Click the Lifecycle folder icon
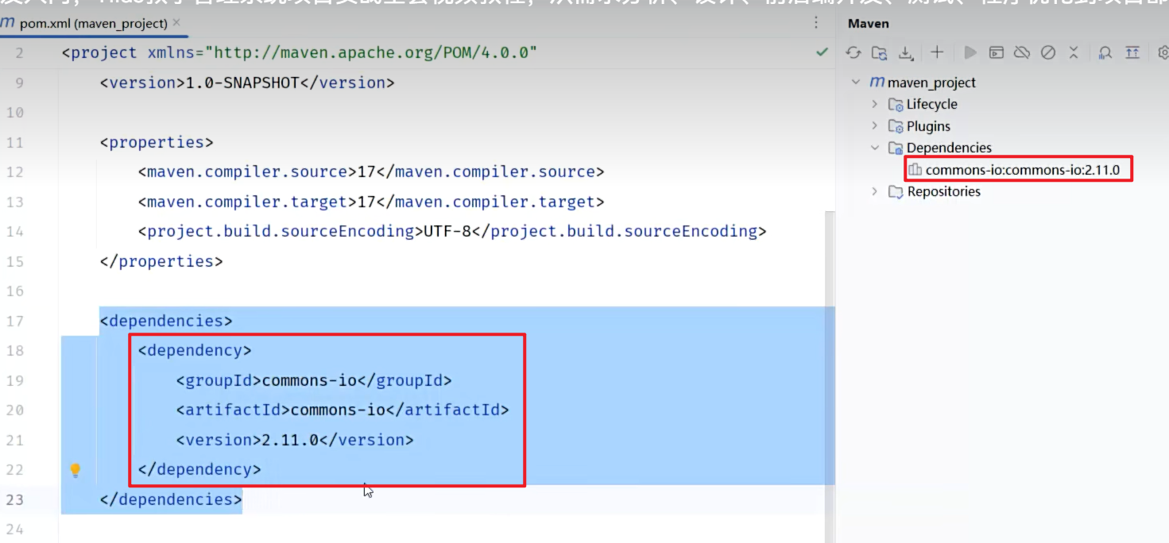Viewport: 1169px width, 543px height. pos(896,105)
